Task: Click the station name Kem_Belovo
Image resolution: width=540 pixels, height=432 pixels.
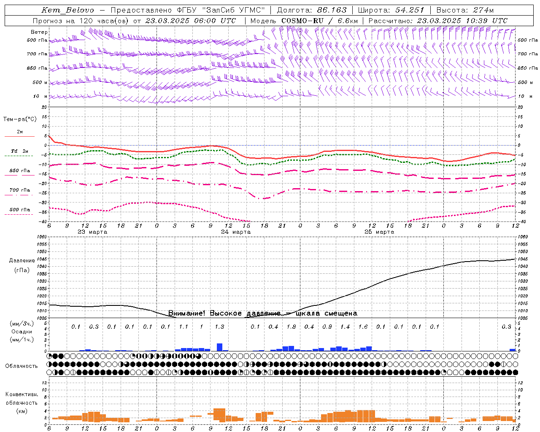Action: (67, 10)
